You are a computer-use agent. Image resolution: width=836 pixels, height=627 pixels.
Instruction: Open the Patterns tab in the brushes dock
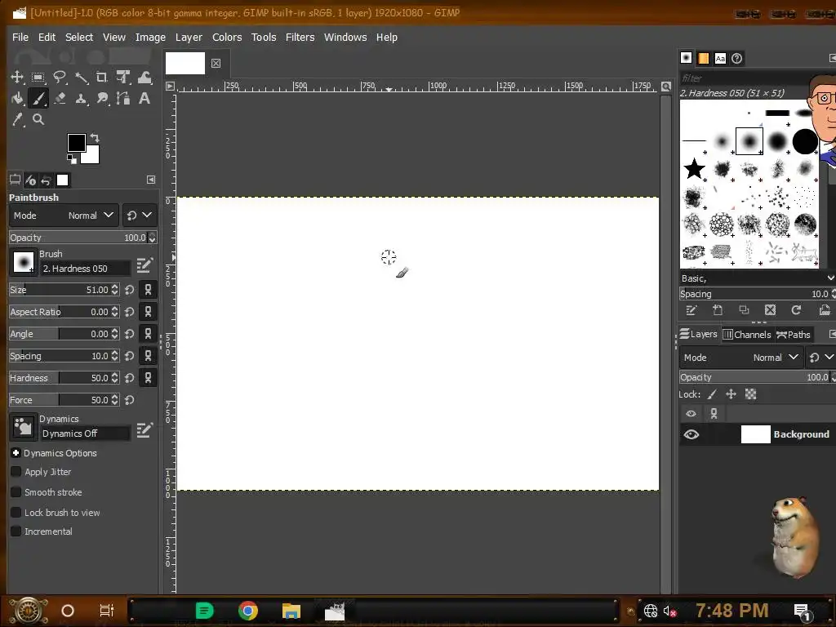point(703,58)
